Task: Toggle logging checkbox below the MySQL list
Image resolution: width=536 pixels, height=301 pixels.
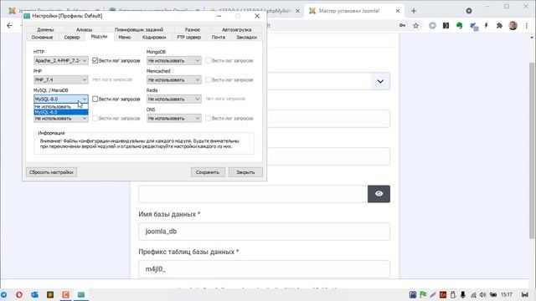Action: click(x=95, y=118)
